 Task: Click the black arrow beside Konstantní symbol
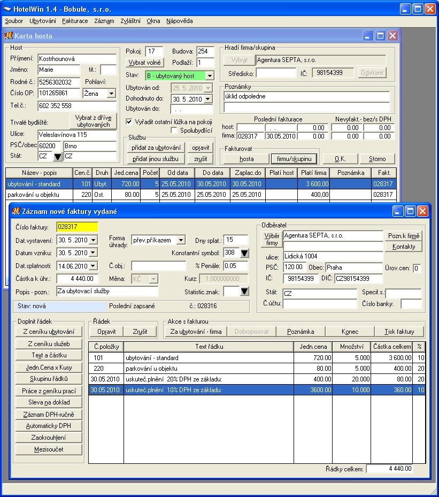point(244,253)
